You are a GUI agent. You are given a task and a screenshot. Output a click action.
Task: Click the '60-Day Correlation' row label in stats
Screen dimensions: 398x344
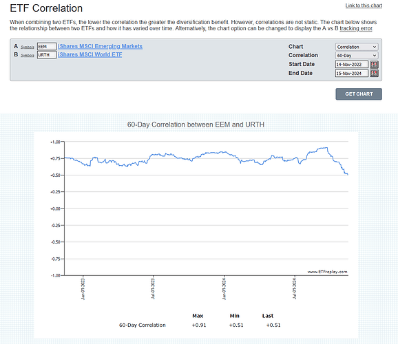pos(143,325)
